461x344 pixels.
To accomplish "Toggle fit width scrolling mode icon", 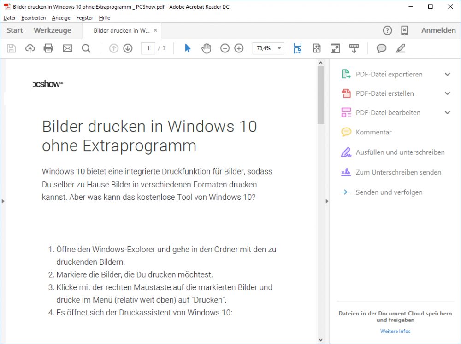I will point(297,48).
